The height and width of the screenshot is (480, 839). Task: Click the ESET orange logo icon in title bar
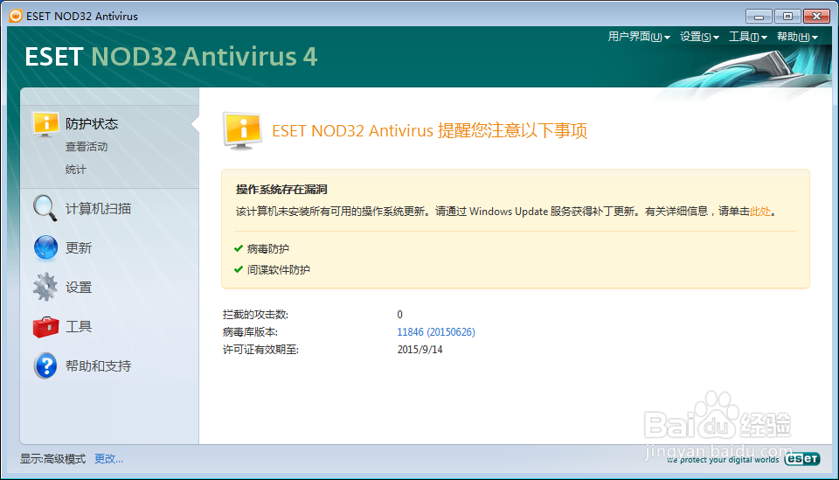click(x=16, y=16)
